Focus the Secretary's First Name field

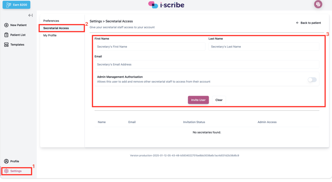click(150, 46)
